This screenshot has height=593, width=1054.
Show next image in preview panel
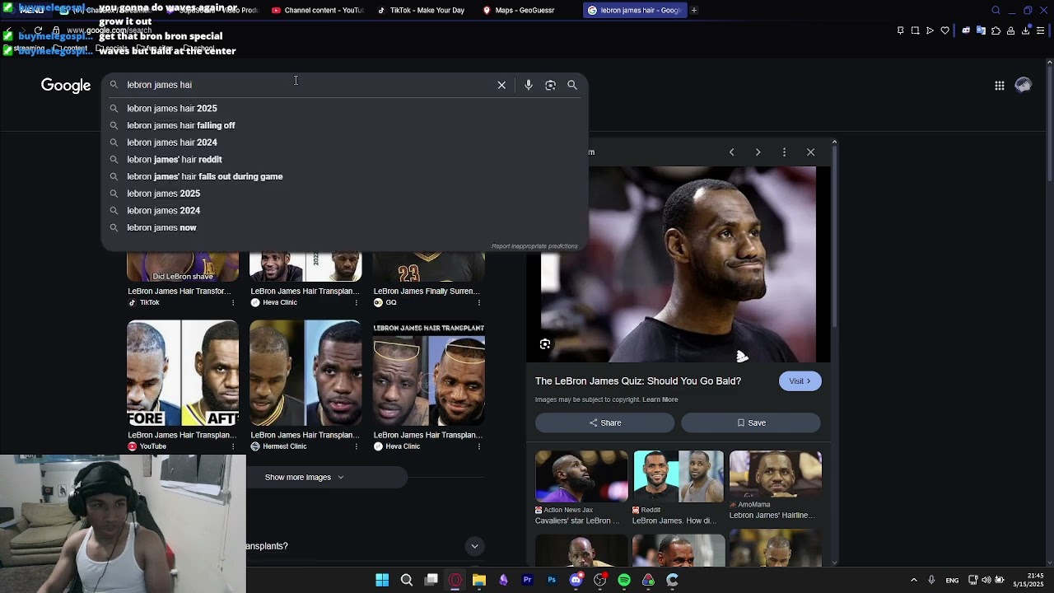tap(758, 152)
